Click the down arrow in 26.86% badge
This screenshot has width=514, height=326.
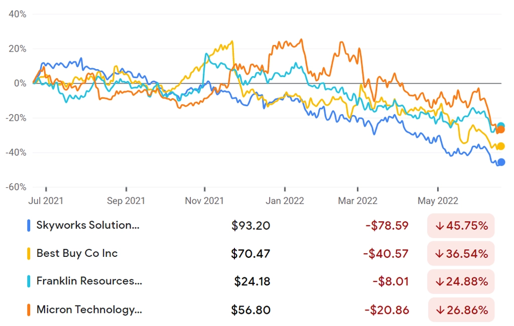coord(440,310)
